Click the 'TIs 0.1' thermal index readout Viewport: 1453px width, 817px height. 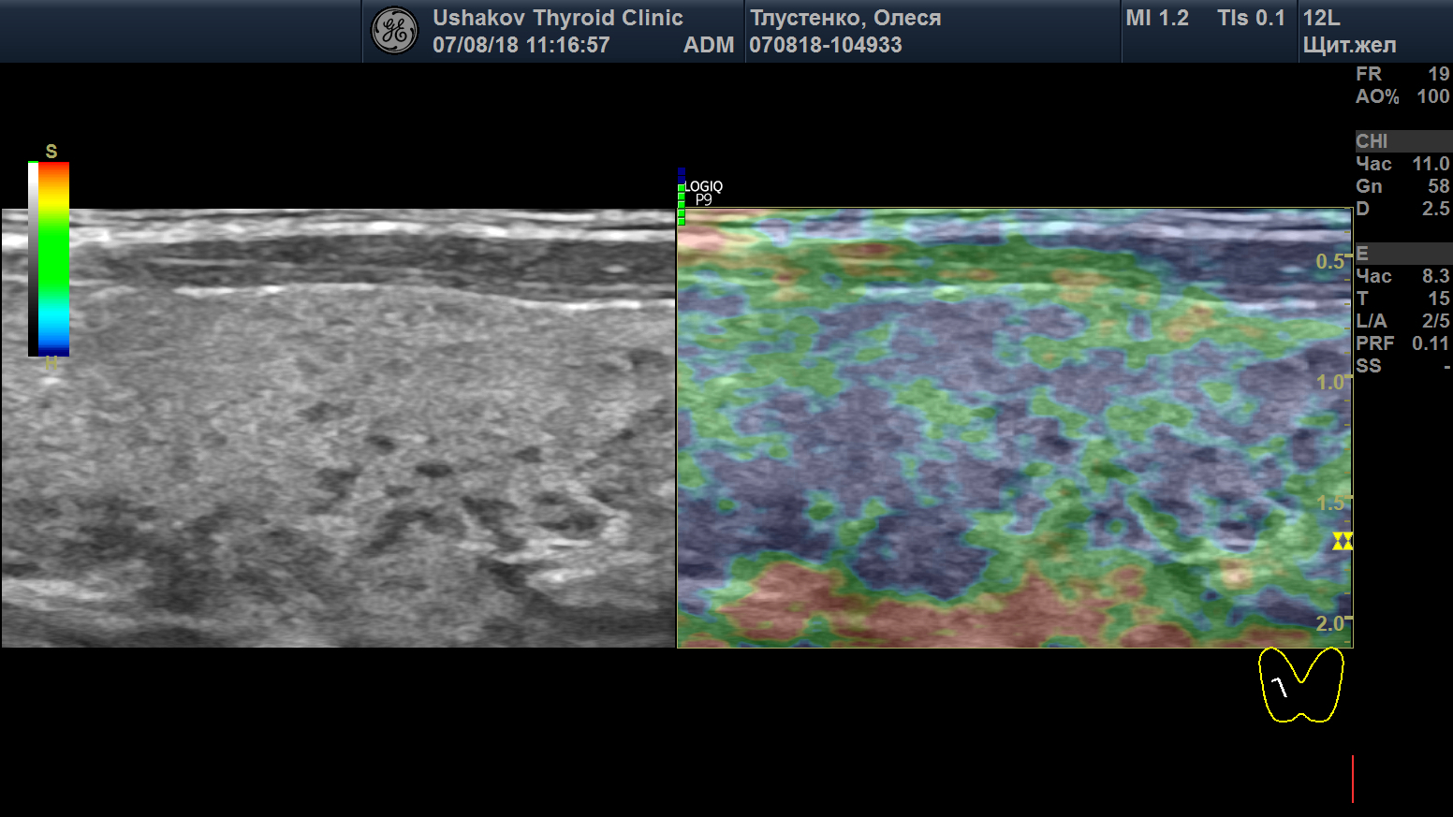point(1252,18)
